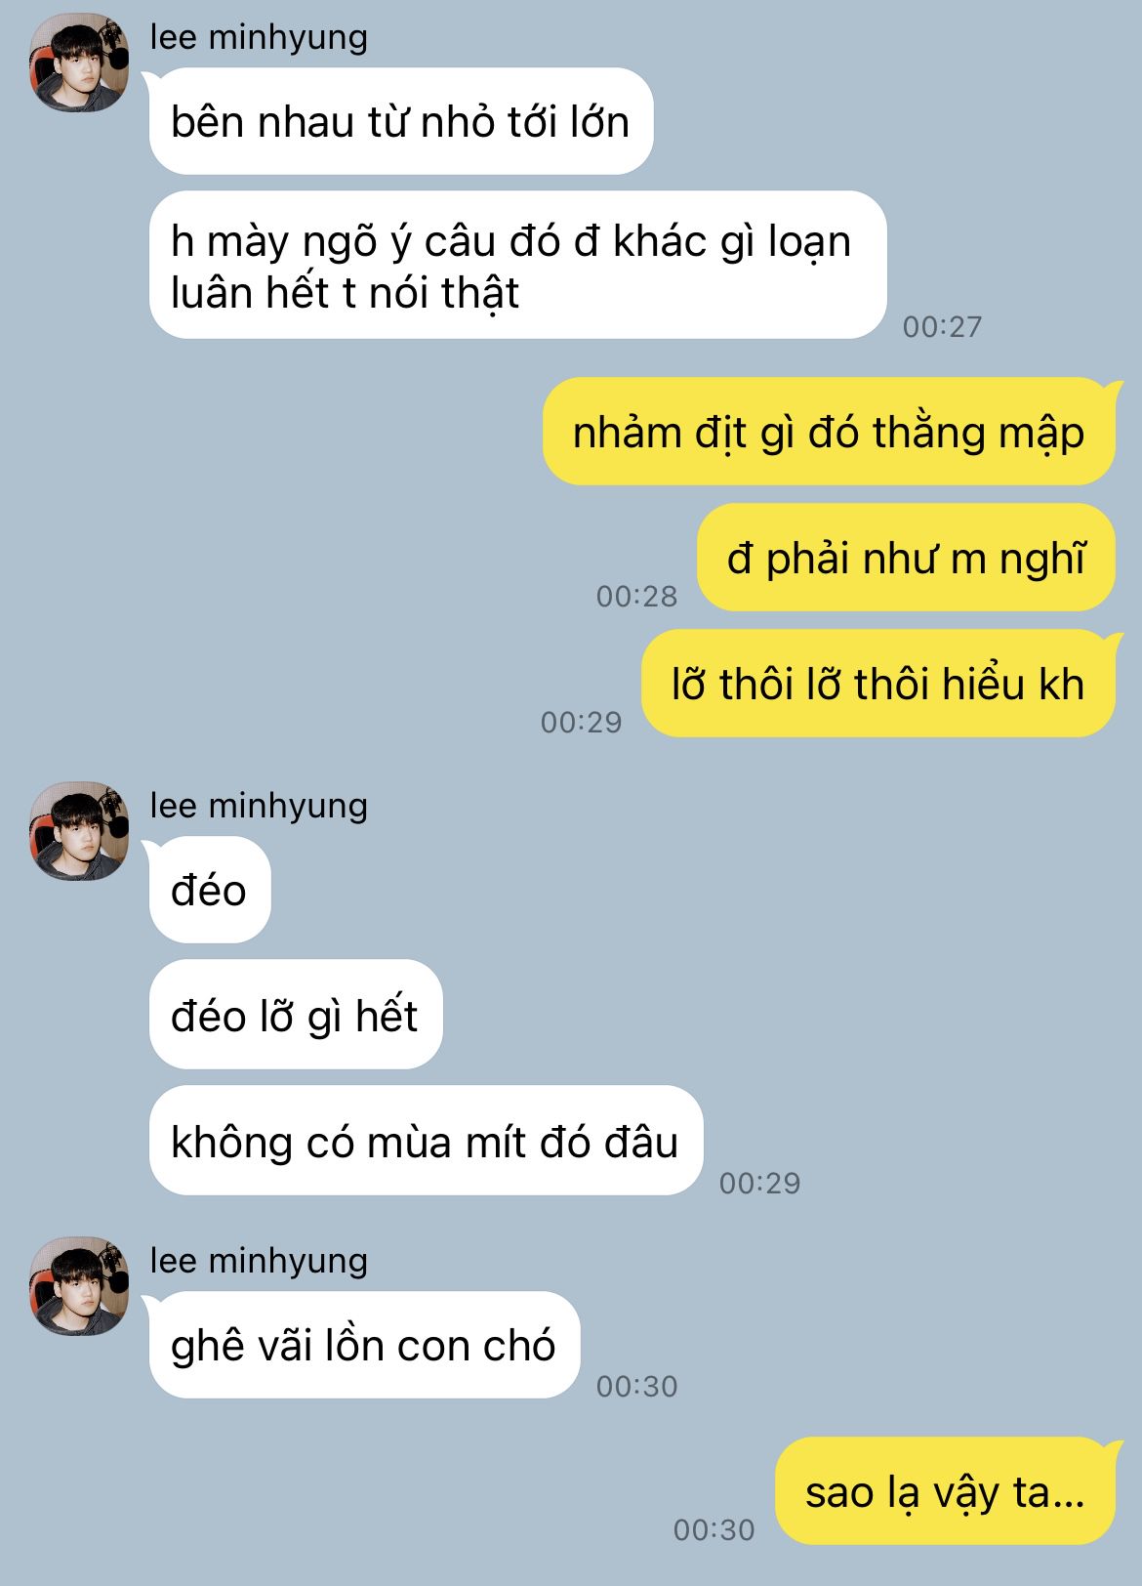Select yellow bubble 'nhảm địt gì đó thằng mập'
This screenshot has width=1142, height=1586.
[829, 432]
